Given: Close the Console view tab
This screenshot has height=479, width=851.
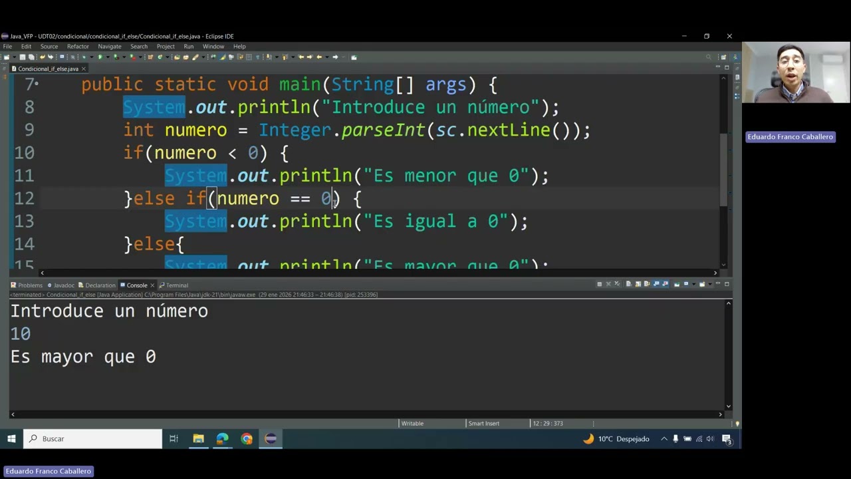Looking at the screenshot, I should coord(152,285).
